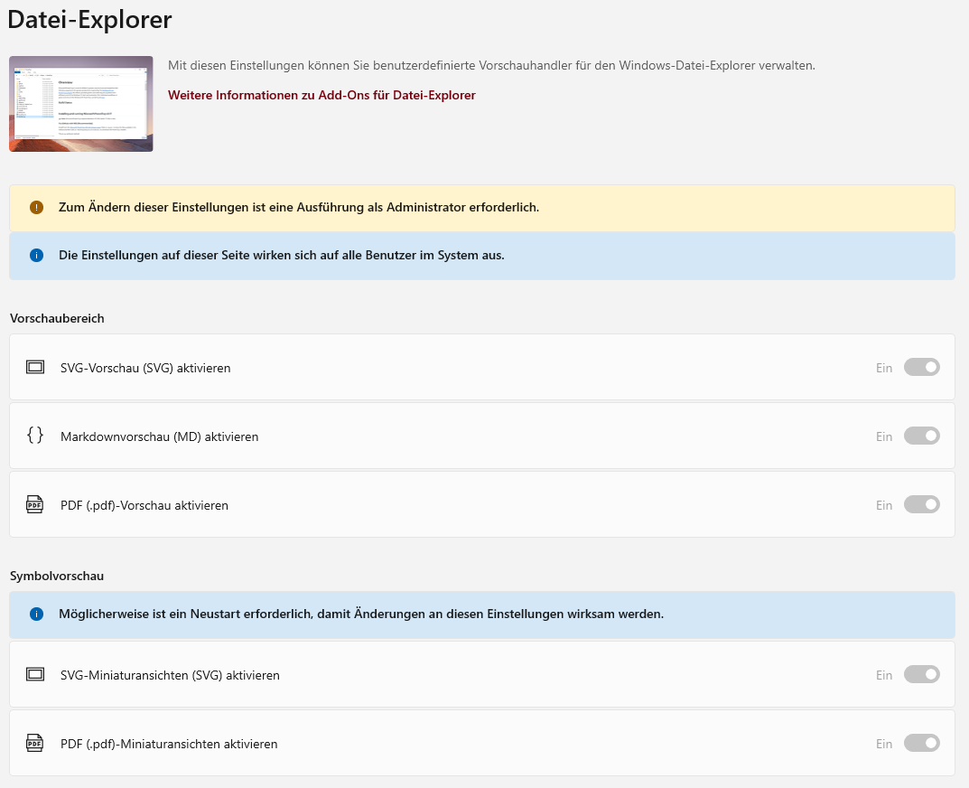This screenshot has width=969, height=788.
Task: Click the PDF icon beside PDF-Miniaturansichten aktivieren
Action: pyautogui.click(x=34, y=743)
